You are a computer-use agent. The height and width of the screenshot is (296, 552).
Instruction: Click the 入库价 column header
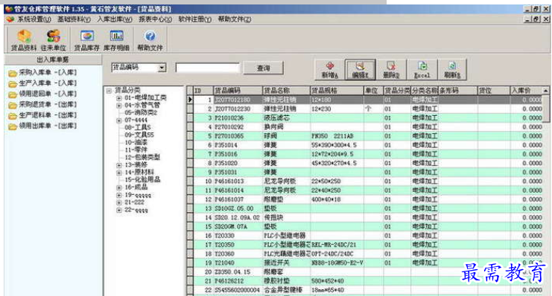click(526, 91)
